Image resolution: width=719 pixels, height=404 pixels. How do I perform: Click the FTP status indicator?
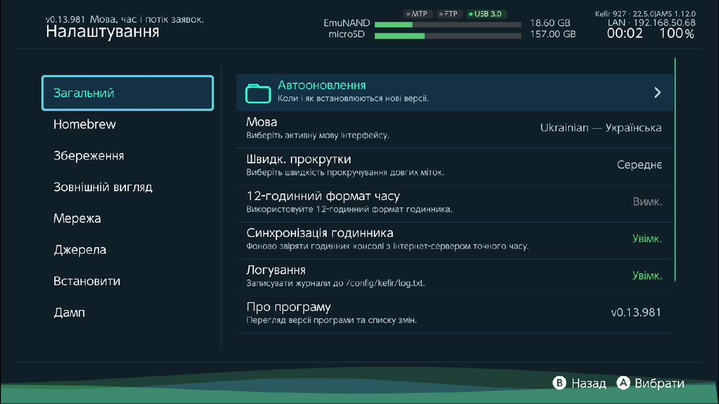point(449,14)
